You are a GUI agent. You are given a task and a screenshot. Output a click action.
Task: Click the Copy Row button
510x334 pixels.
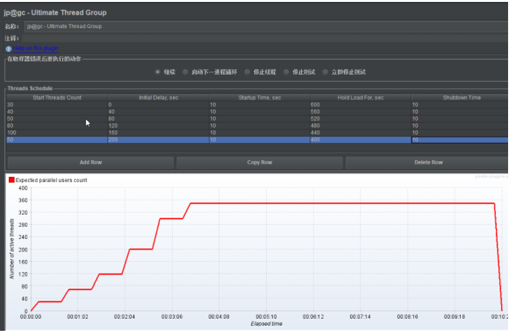coord(260,162)
